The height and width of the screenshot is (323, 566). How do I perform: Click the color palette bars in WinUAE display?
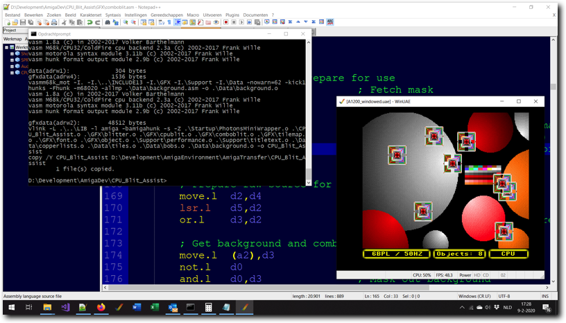483,175
